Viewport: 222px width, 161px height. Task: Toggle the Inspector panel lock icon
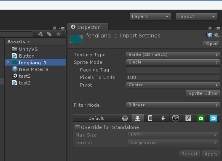coord(210,28)
